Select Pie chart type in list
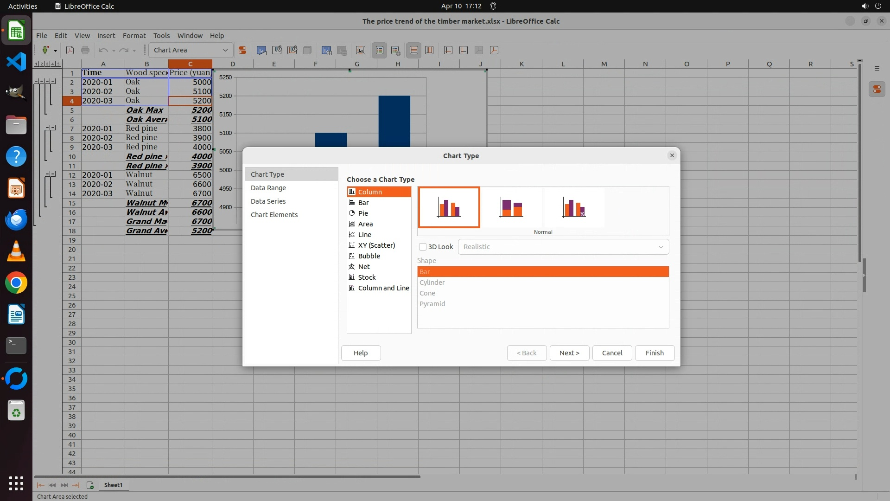The height and width of the screenshot is (501, 890). (363, 213)
